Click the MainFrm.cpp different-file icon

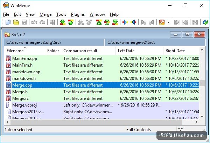tap(8, 59)
